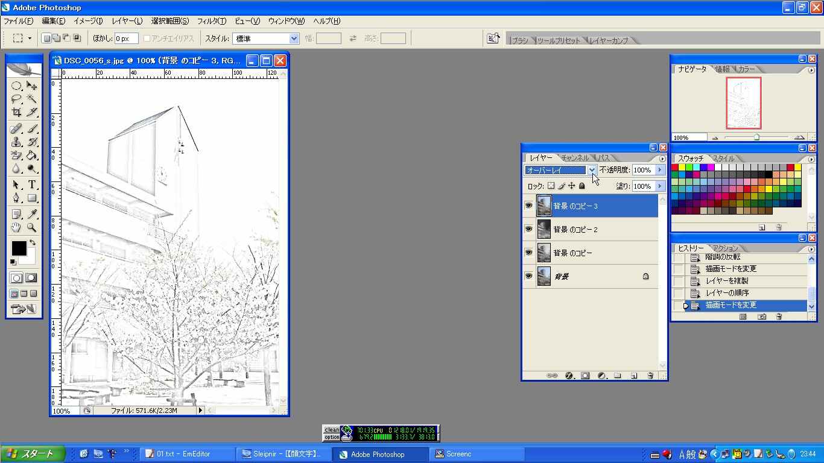Hide layer 背景 のコピー 3
The width and height of the screenshot is (824, 463).
pos(529,206)
